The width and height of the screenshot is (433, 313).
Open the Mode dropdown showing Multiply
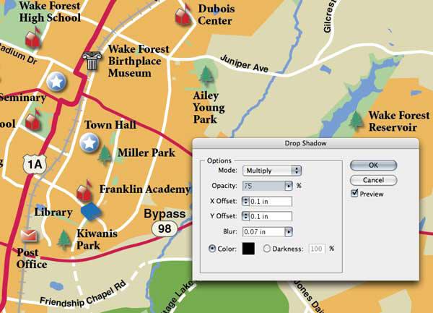pyautogui.click(x=272, y=171)
